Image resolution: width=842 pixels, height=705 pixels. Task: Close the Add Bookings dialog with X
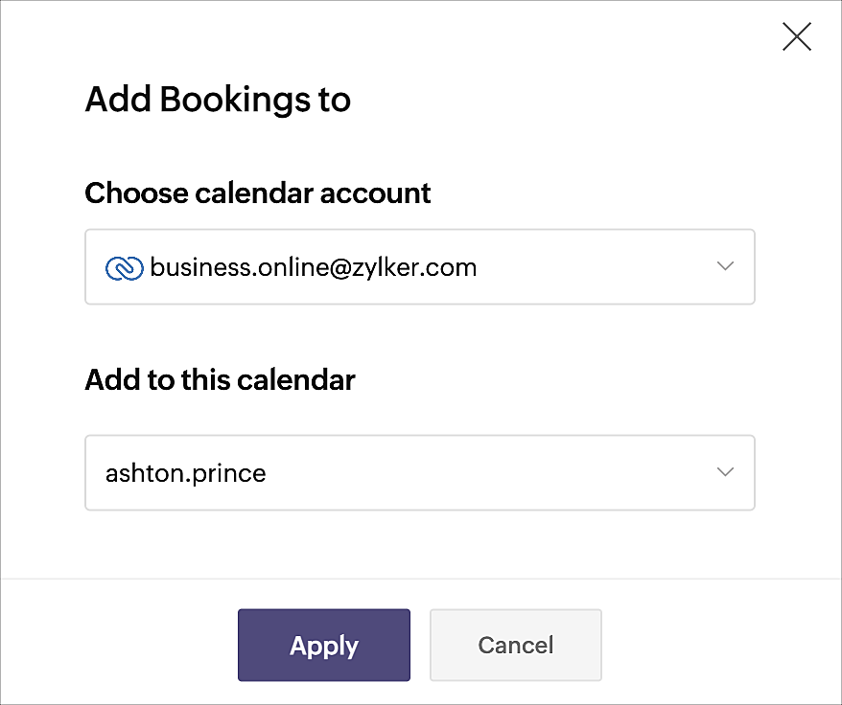click(796, 36)
